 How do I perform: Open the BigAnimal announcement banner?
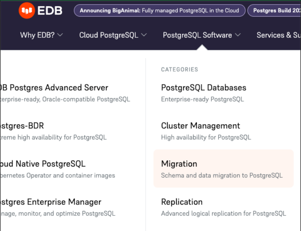tap(159, 11)
